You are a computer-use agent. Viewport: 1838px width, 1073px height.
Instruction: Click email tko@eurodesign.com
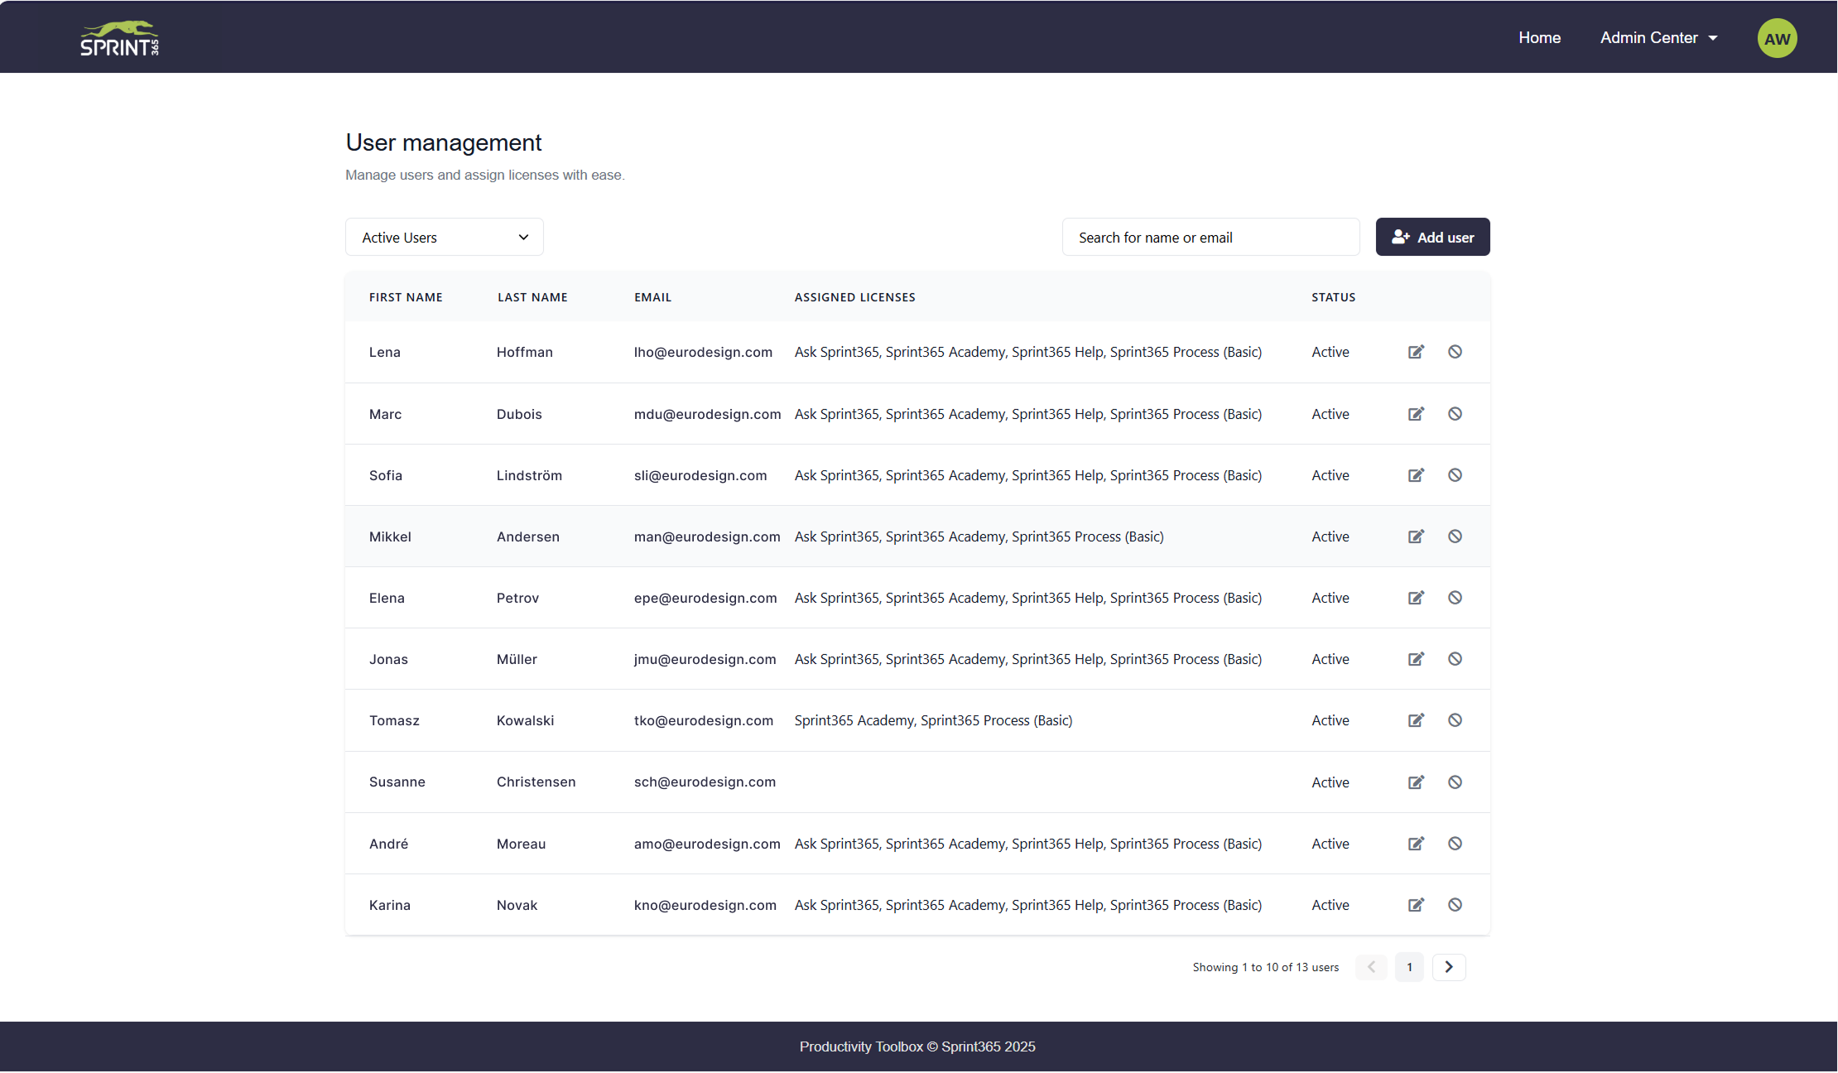[x=704, y=720]
